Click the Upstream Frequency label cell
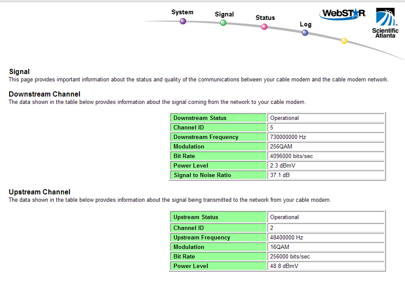The height and width of the screenshot is (281, 405). pyautogui.click(x=219, y=237)
